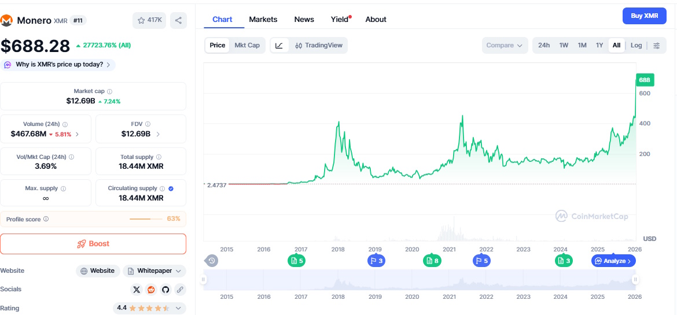Open the News tab
This screenshot has width=677, height=315.
(x=304, y=20)
